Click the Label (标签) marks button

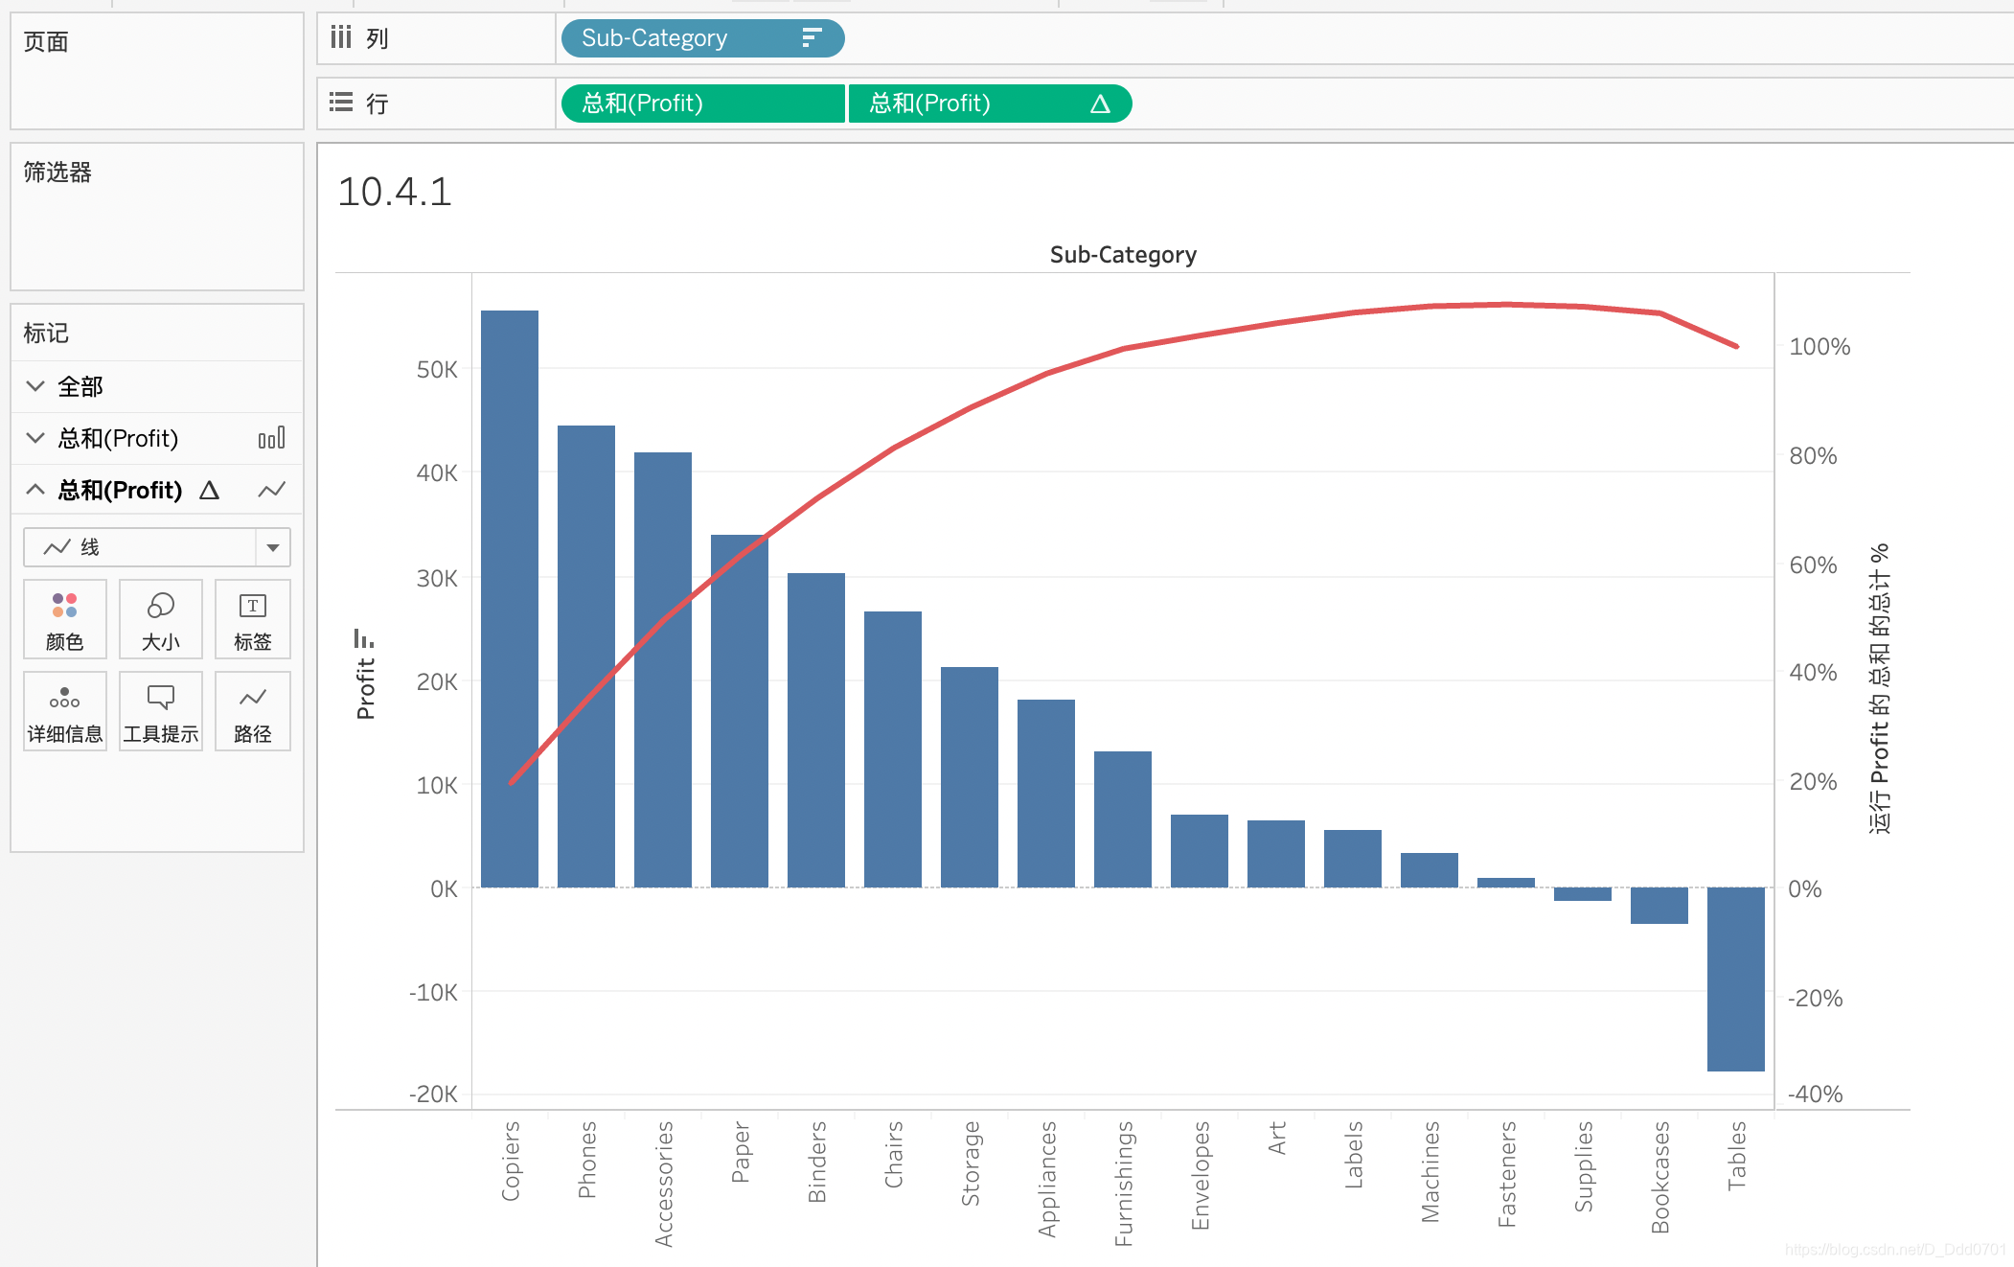(x=252, y=619)
